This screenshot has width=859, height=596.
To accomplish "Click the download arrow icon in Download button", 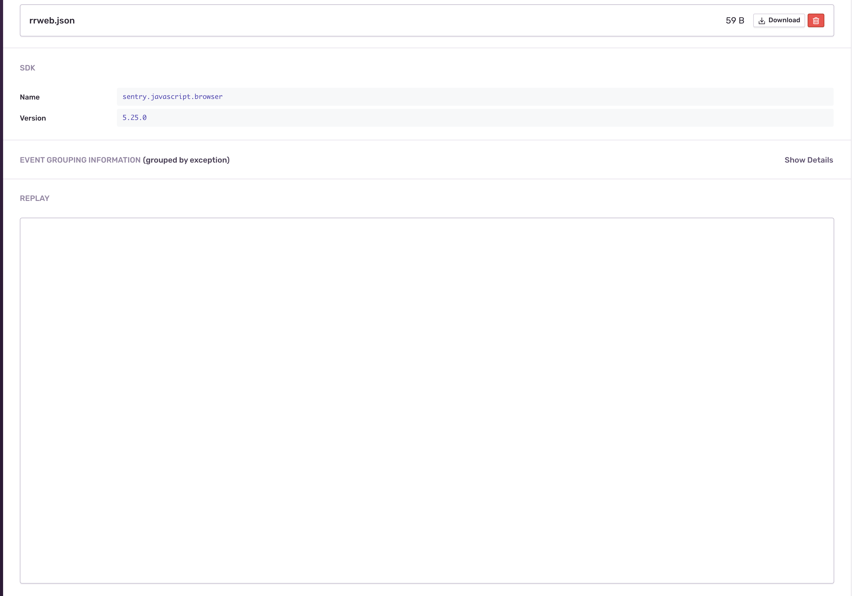I will coord(762,21).
